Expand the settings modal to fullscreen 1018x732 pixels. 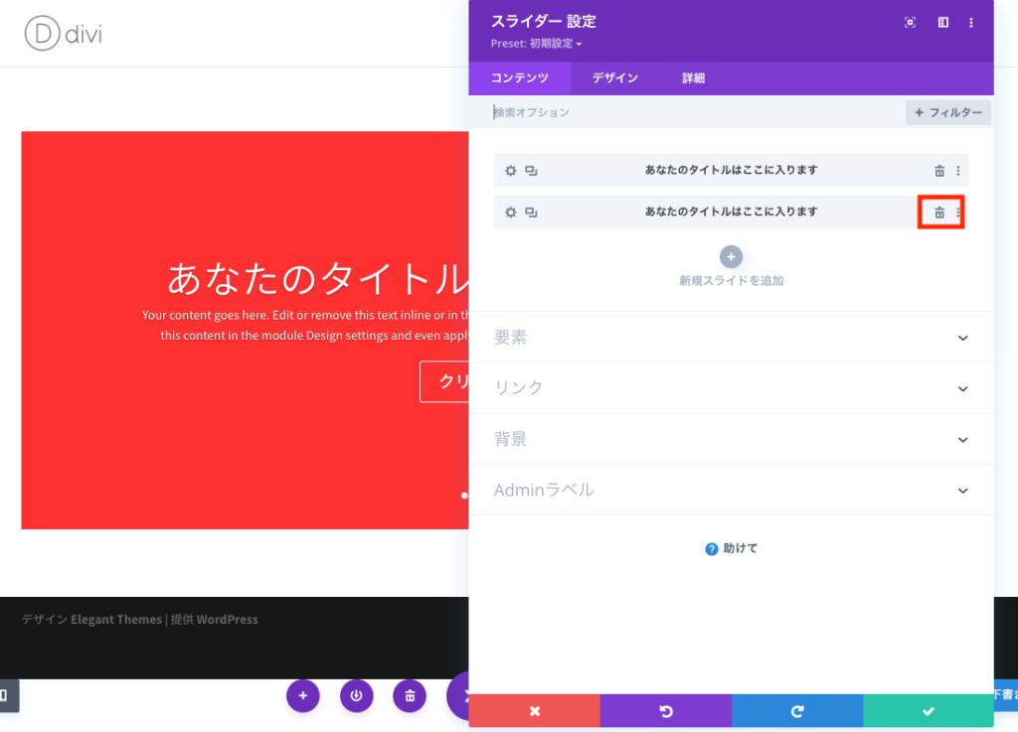click(910, 23)
